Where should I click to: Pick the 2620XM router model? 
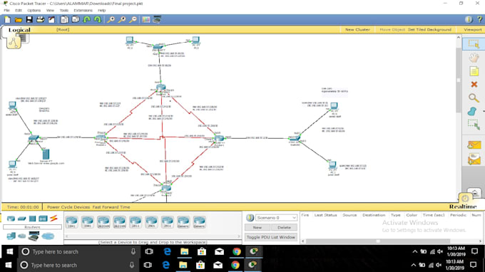pyautogui.click(x=103, y=222)
